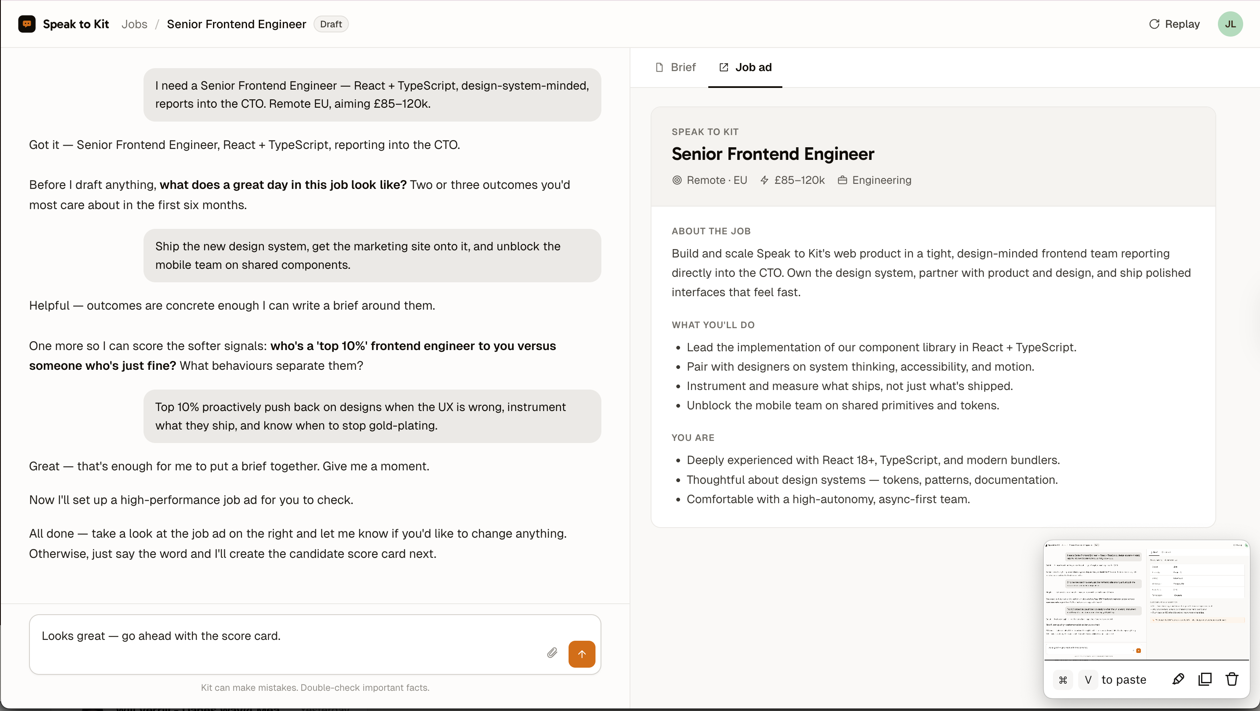This screenshot has width=1260, height=711.
Task: Click the reply 'Great — that's enough for me to put a brief together'
Action: coord(229,466)
